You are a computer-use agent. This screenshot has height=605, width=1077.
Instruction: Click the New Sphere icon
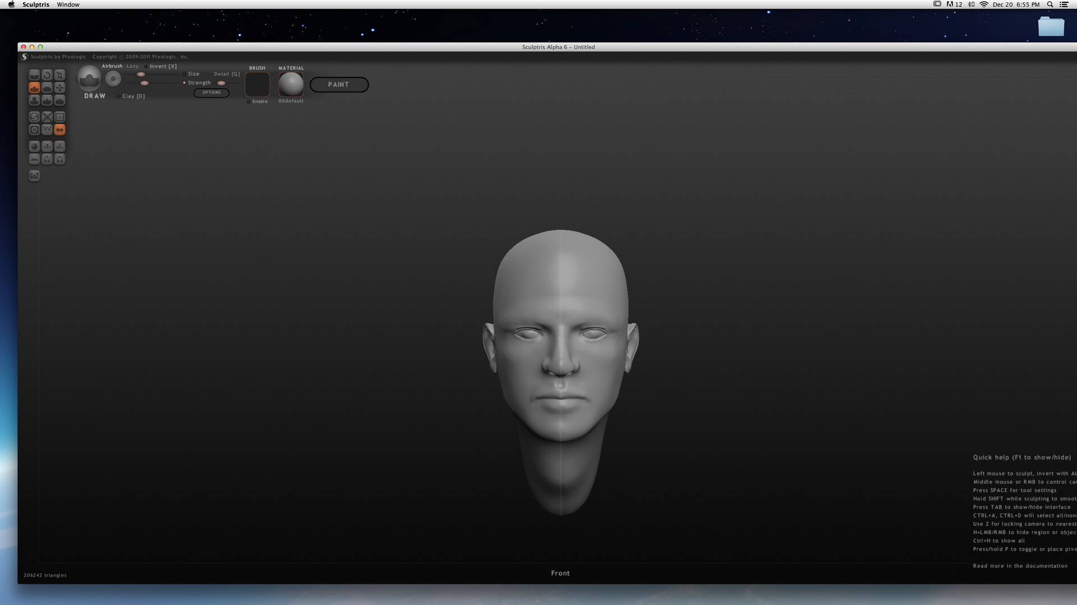pos(34,146)
